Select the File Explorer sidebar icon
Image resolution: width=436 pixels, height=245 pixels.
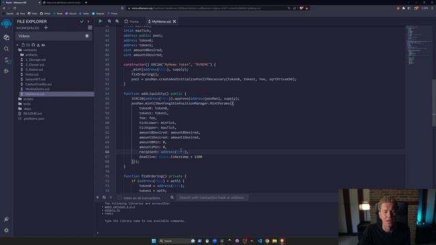tap(6, 37)
